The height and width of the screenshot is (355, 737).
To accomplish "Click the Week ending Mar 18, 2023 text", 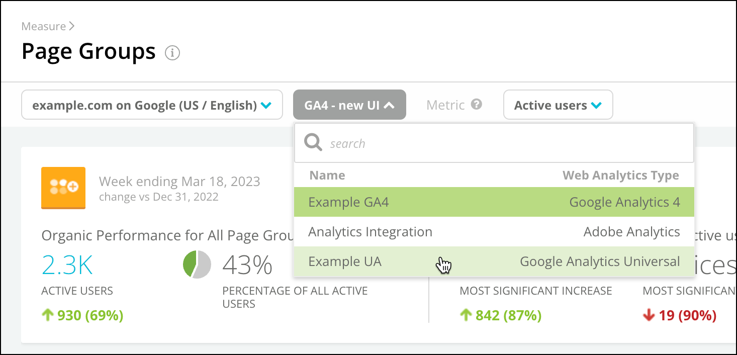I will point(179,182).
